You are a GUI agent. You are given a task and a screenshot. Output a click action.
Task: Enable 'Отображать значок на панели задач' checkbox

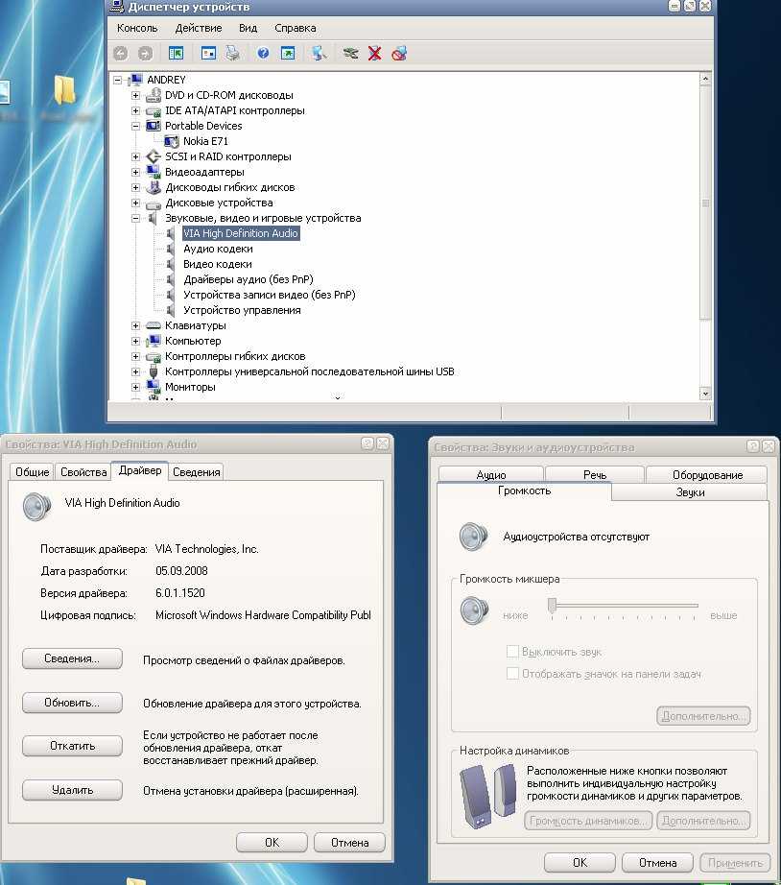click(512, 674)
